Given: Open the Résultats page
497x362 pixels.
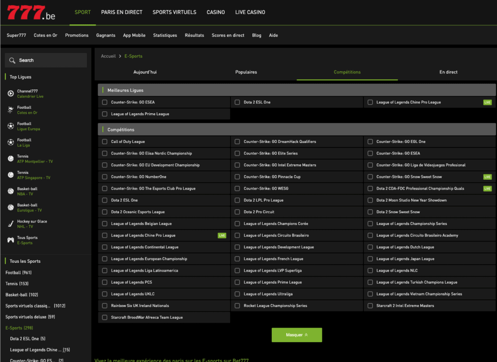Looking at the screenshot, I should tap(194, 35).
